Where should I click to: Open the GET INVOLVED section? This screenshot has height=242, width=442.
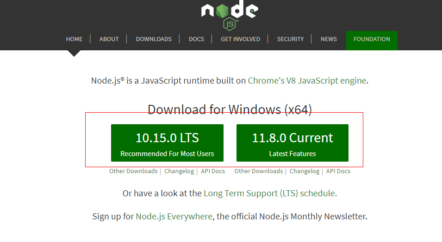point(240,39)
